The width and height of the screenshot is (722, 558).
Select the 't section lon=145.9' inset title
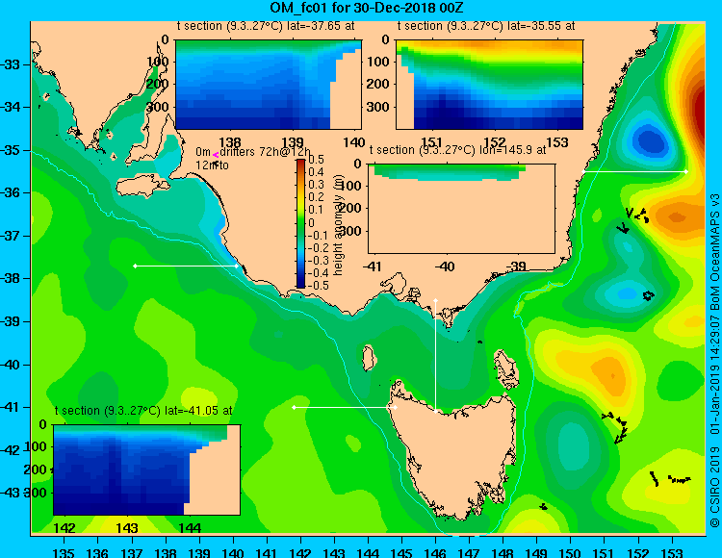(x=458, y=150)
